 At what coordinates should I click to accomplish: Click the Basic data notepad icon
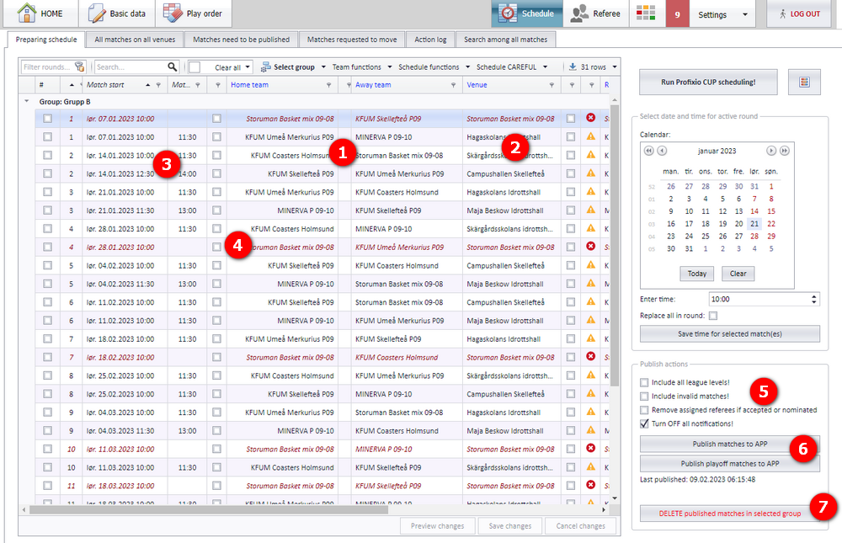pyautogui.click(x=97, y=13)
